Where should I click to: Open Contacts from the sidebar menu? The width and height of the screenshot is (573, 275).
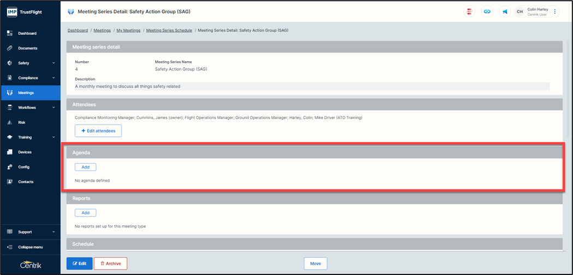tap(26, 182)
